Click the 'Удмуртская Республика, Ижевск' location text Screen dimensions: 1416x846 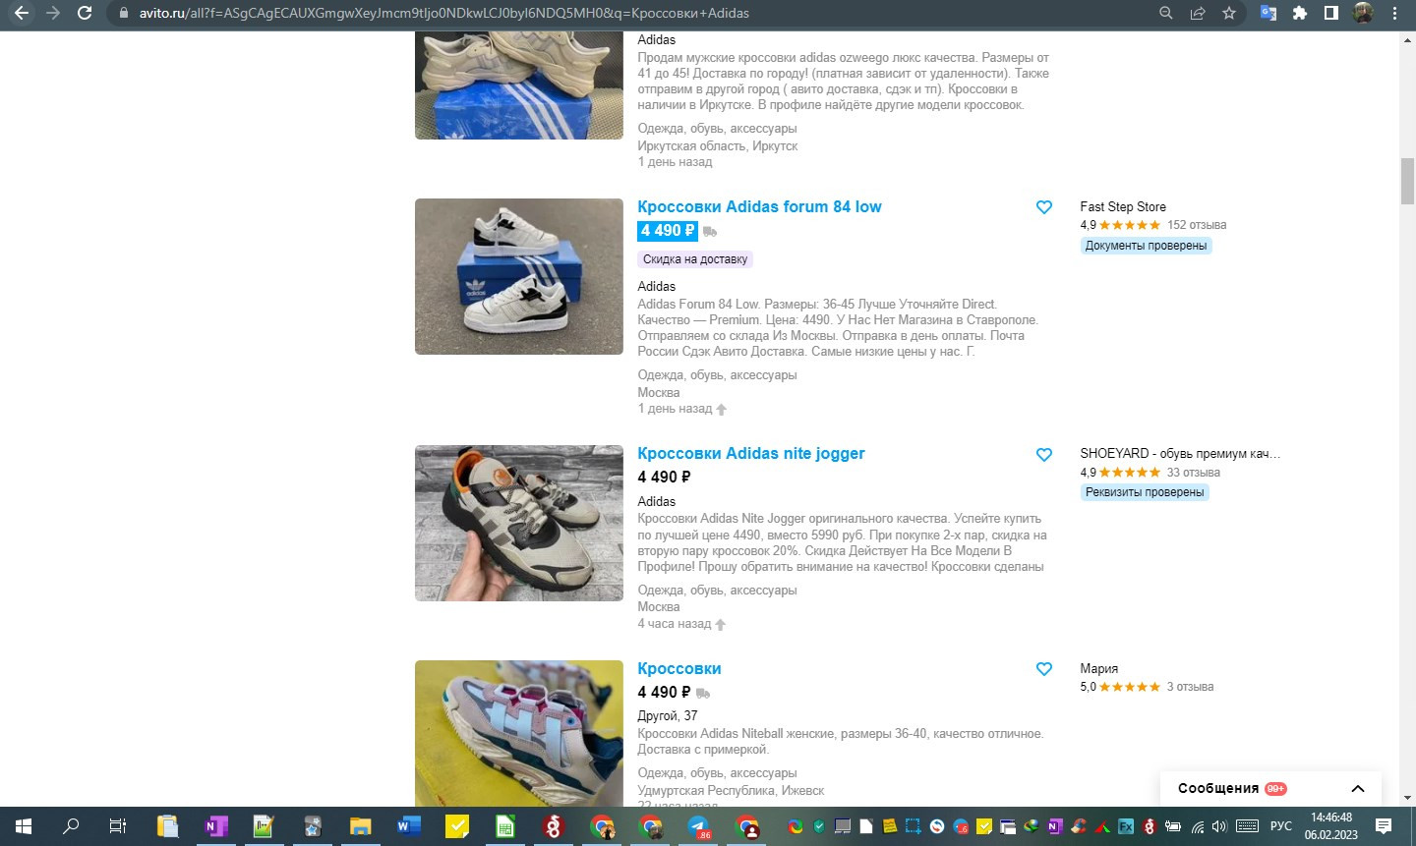coord(731,791)
